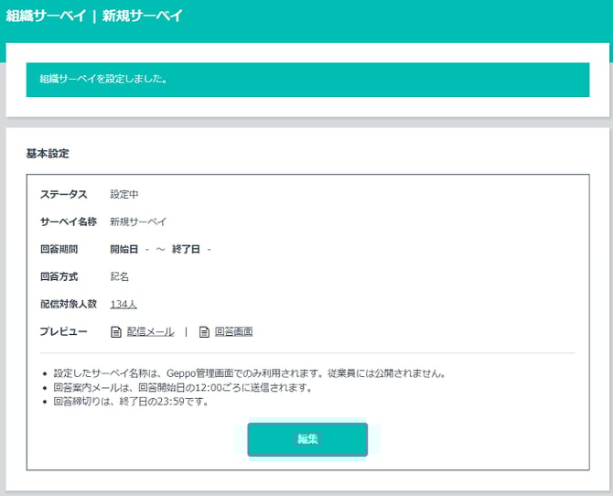613x496 pixels.
Task: Click the survey name value 新規サーベイ
Action: click(x=138, y=221)
